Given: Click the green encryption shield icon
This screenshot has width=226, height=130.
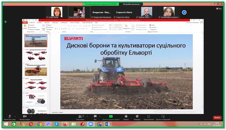Looking at the screenshot, I should click(x=5, y=22).
